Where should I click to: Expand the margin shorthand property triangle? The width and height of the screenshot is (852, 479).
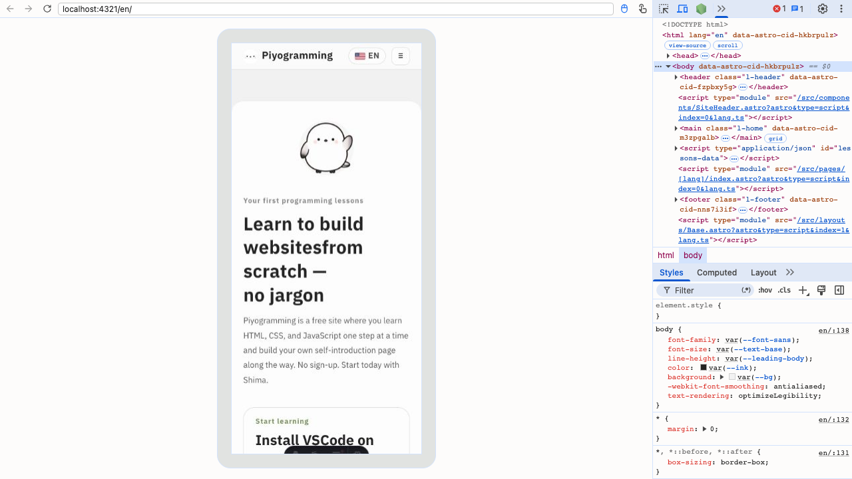click(706, 429)
